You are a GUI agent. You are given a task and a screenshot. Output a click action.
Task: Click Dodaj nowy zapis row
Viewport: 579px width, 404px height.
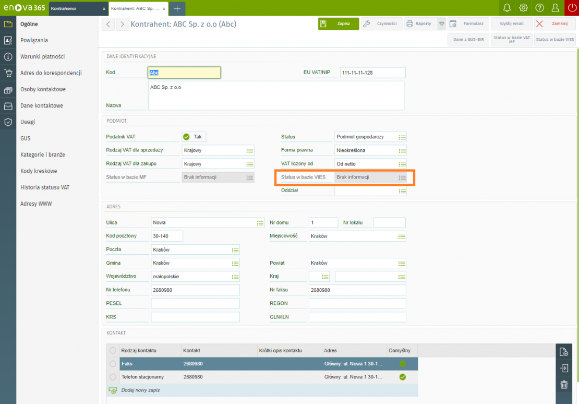coord(140,390)
